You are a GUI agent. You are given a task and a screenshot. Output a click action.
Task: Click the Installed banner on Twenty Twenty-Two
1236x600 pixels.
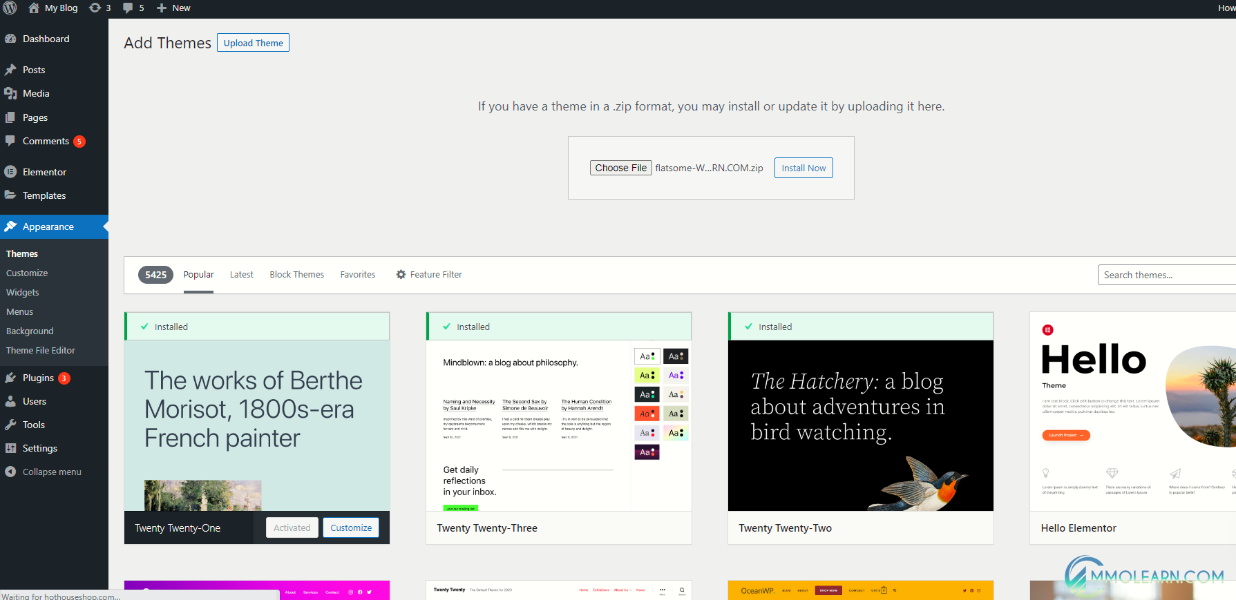point(861,327)
